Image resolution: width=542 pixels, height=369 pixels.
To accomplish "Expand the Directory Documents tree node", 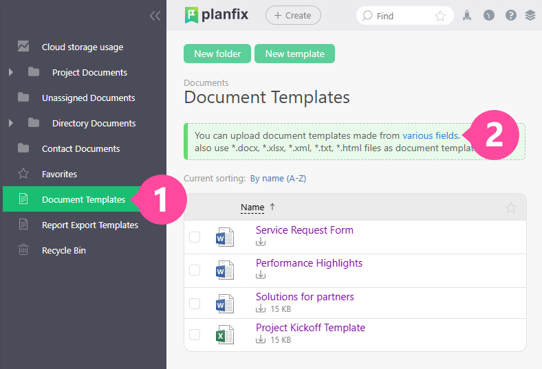I will (x=11, y=123).
